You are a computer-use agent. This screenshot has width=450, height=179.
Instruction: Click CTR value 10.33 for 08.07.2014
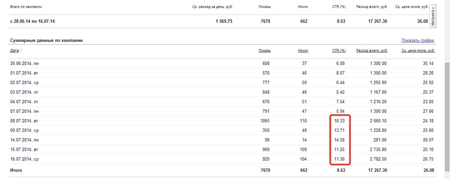[x=340, y=121]
